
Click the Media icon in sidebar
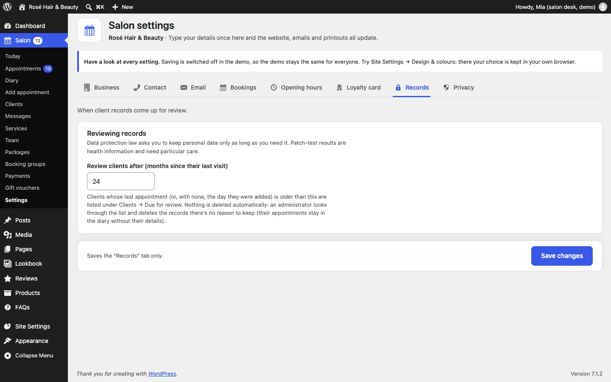click(x=8, y=235)
